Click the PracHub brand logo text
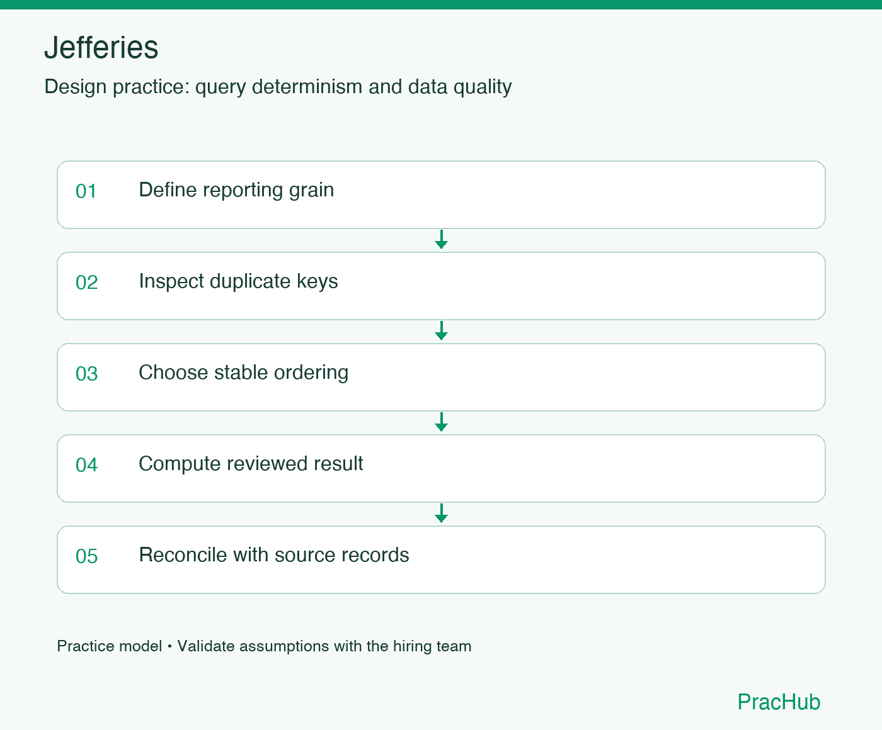Viewport: 882px width, 730px height. [779, 702]
